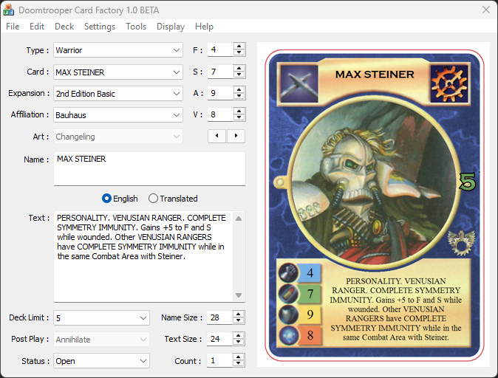Click the crossed swords warrior icon on card
This screenshot has width=498, height=378.
[x=299, y=83]
